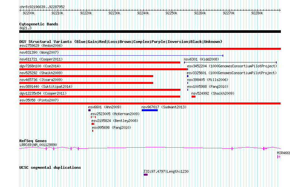
Task: Select the nsv525292 red loss bar
Action: pos(86,76)
